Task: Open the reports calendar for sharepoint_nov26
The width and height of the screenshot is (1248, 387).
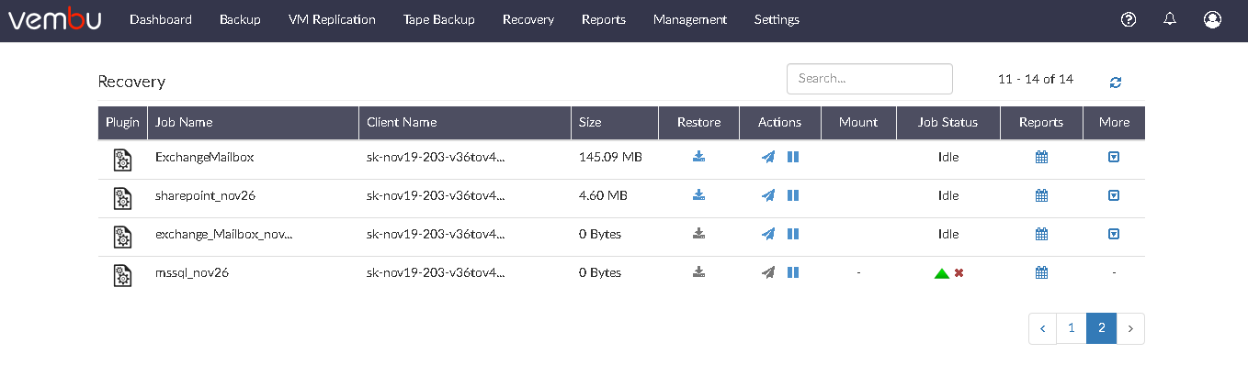Action: pos(1041,195)
